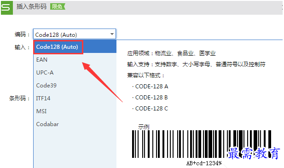This screenshot has height=168, width=284.
Task: Click the example barcode image
Action: pos(202,144)
